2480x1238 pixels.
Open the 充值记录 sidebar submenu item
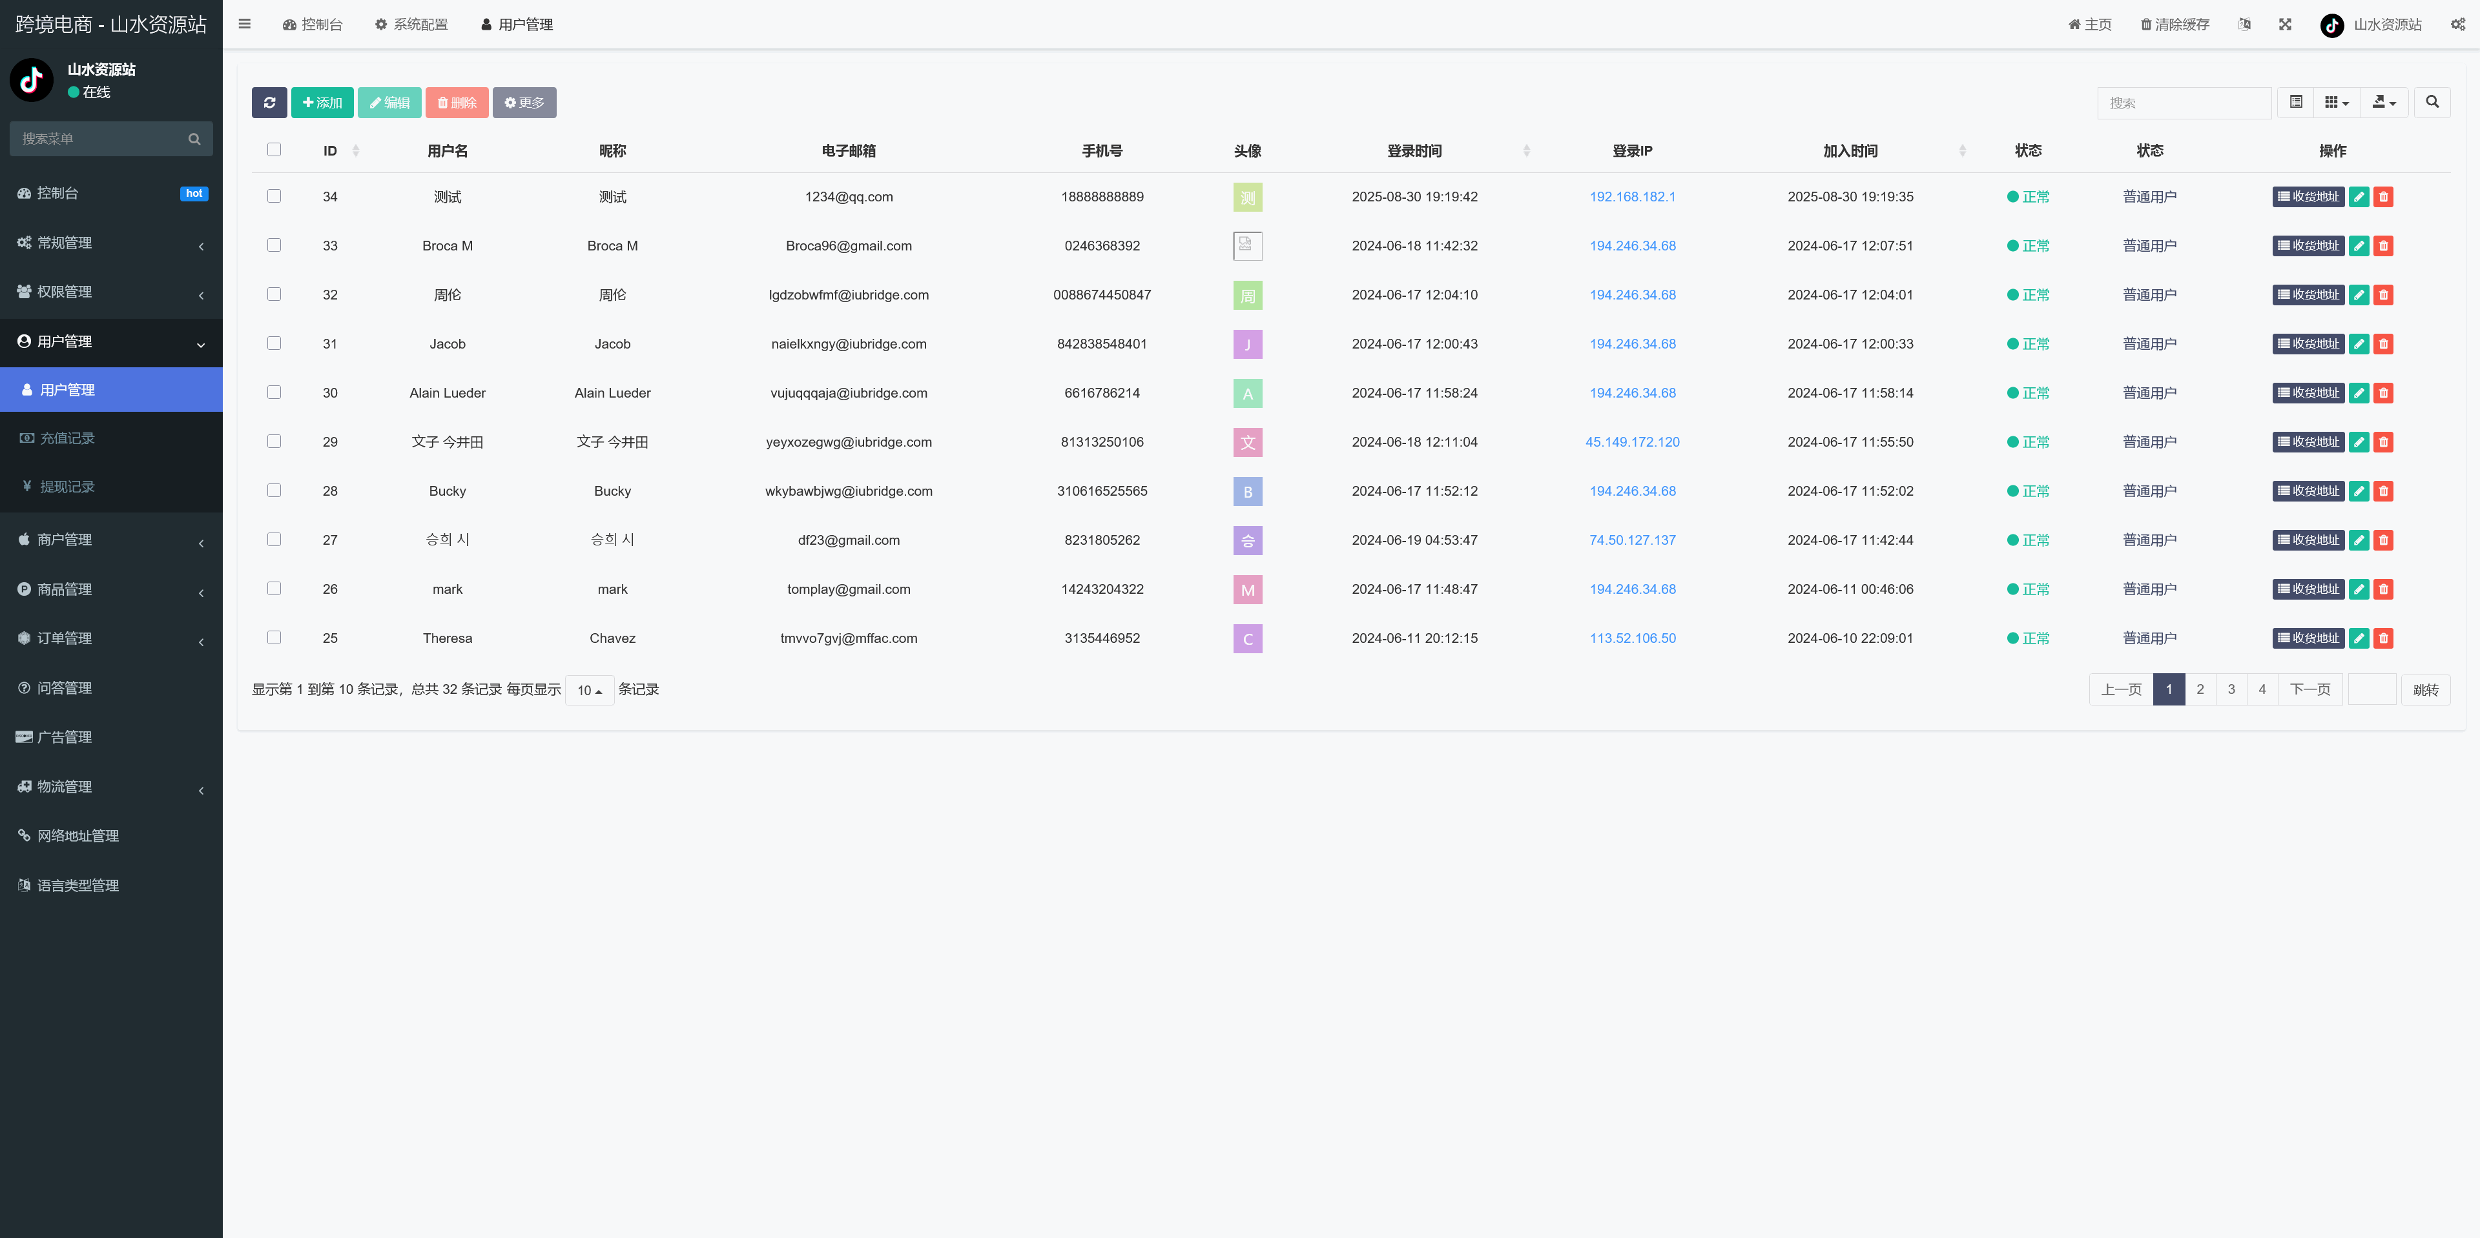tap(67, 439)
